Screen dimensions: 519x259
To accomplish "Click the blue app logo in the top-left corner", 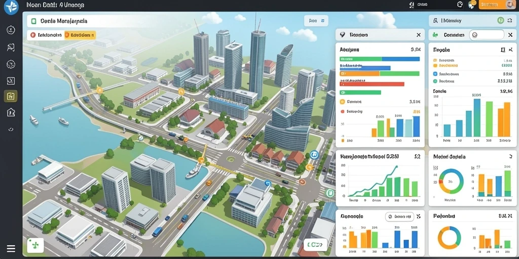I will point(11,7).
